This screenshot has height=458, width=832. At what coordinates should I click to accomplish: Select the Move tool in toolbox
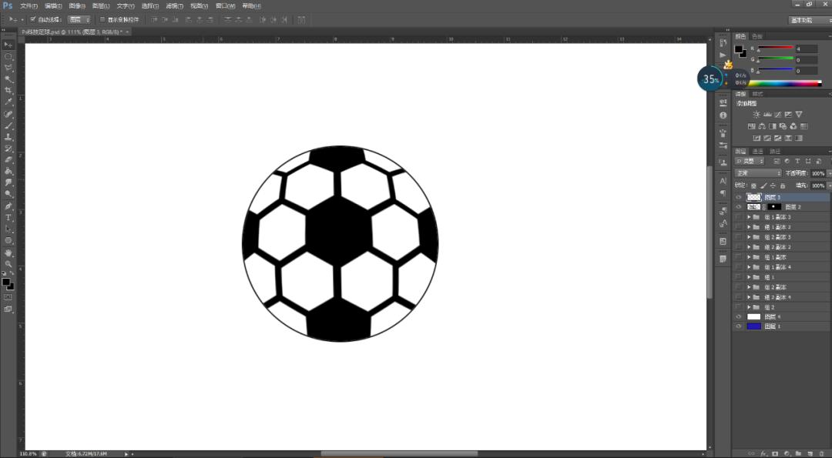tap(8, 45)
